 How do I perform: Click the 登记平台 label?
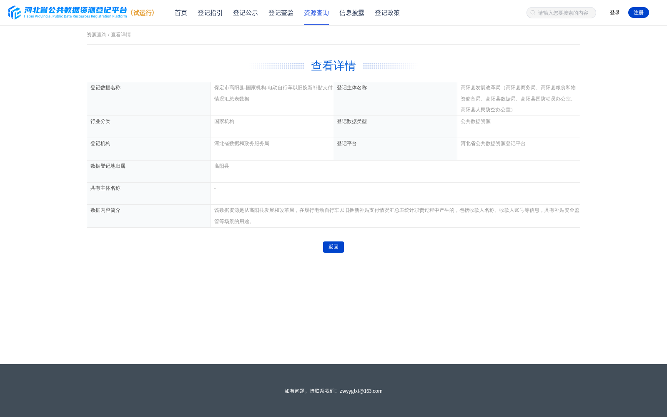347,143
